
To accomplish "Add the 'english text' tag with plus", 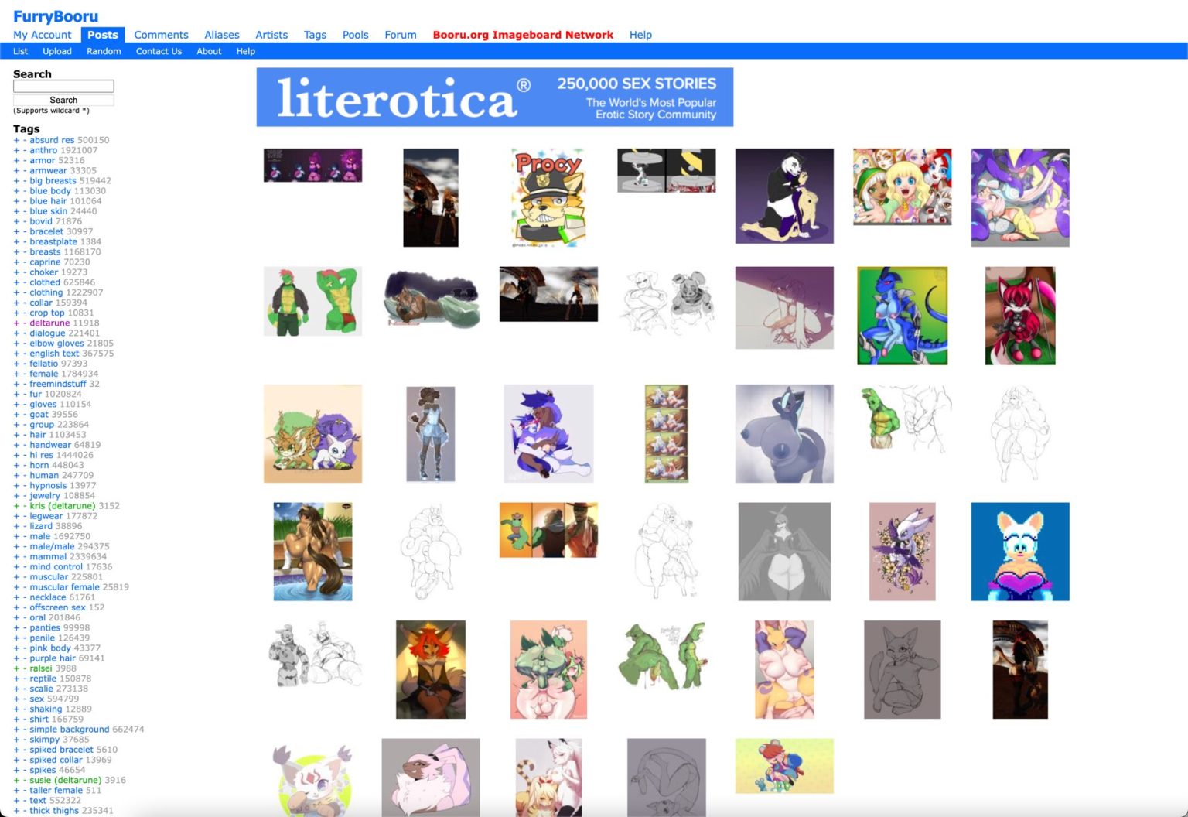I will pyautogui.click(x=16, y=354).
